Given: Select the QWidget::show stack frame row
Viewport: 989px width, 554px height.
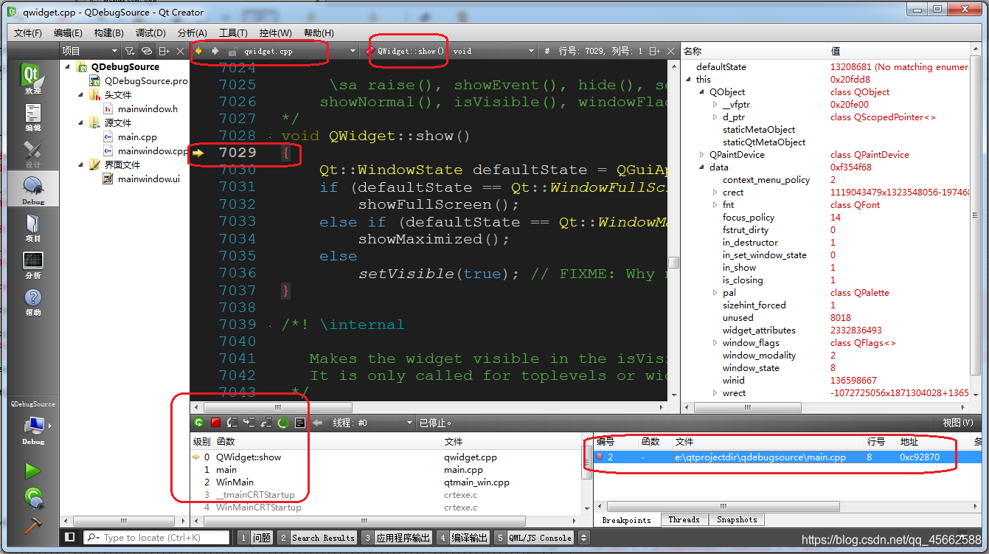Looking at the screenshot, I should point(385,457).
